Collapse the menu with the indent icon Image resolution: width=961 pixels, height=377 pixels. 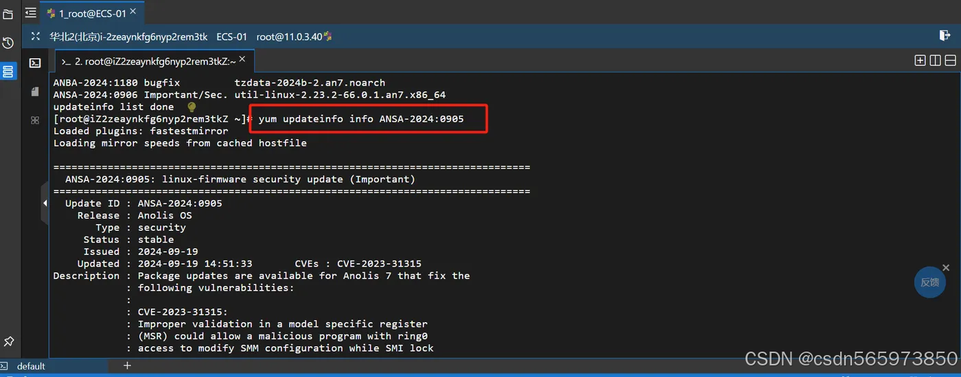coord(30,12)
